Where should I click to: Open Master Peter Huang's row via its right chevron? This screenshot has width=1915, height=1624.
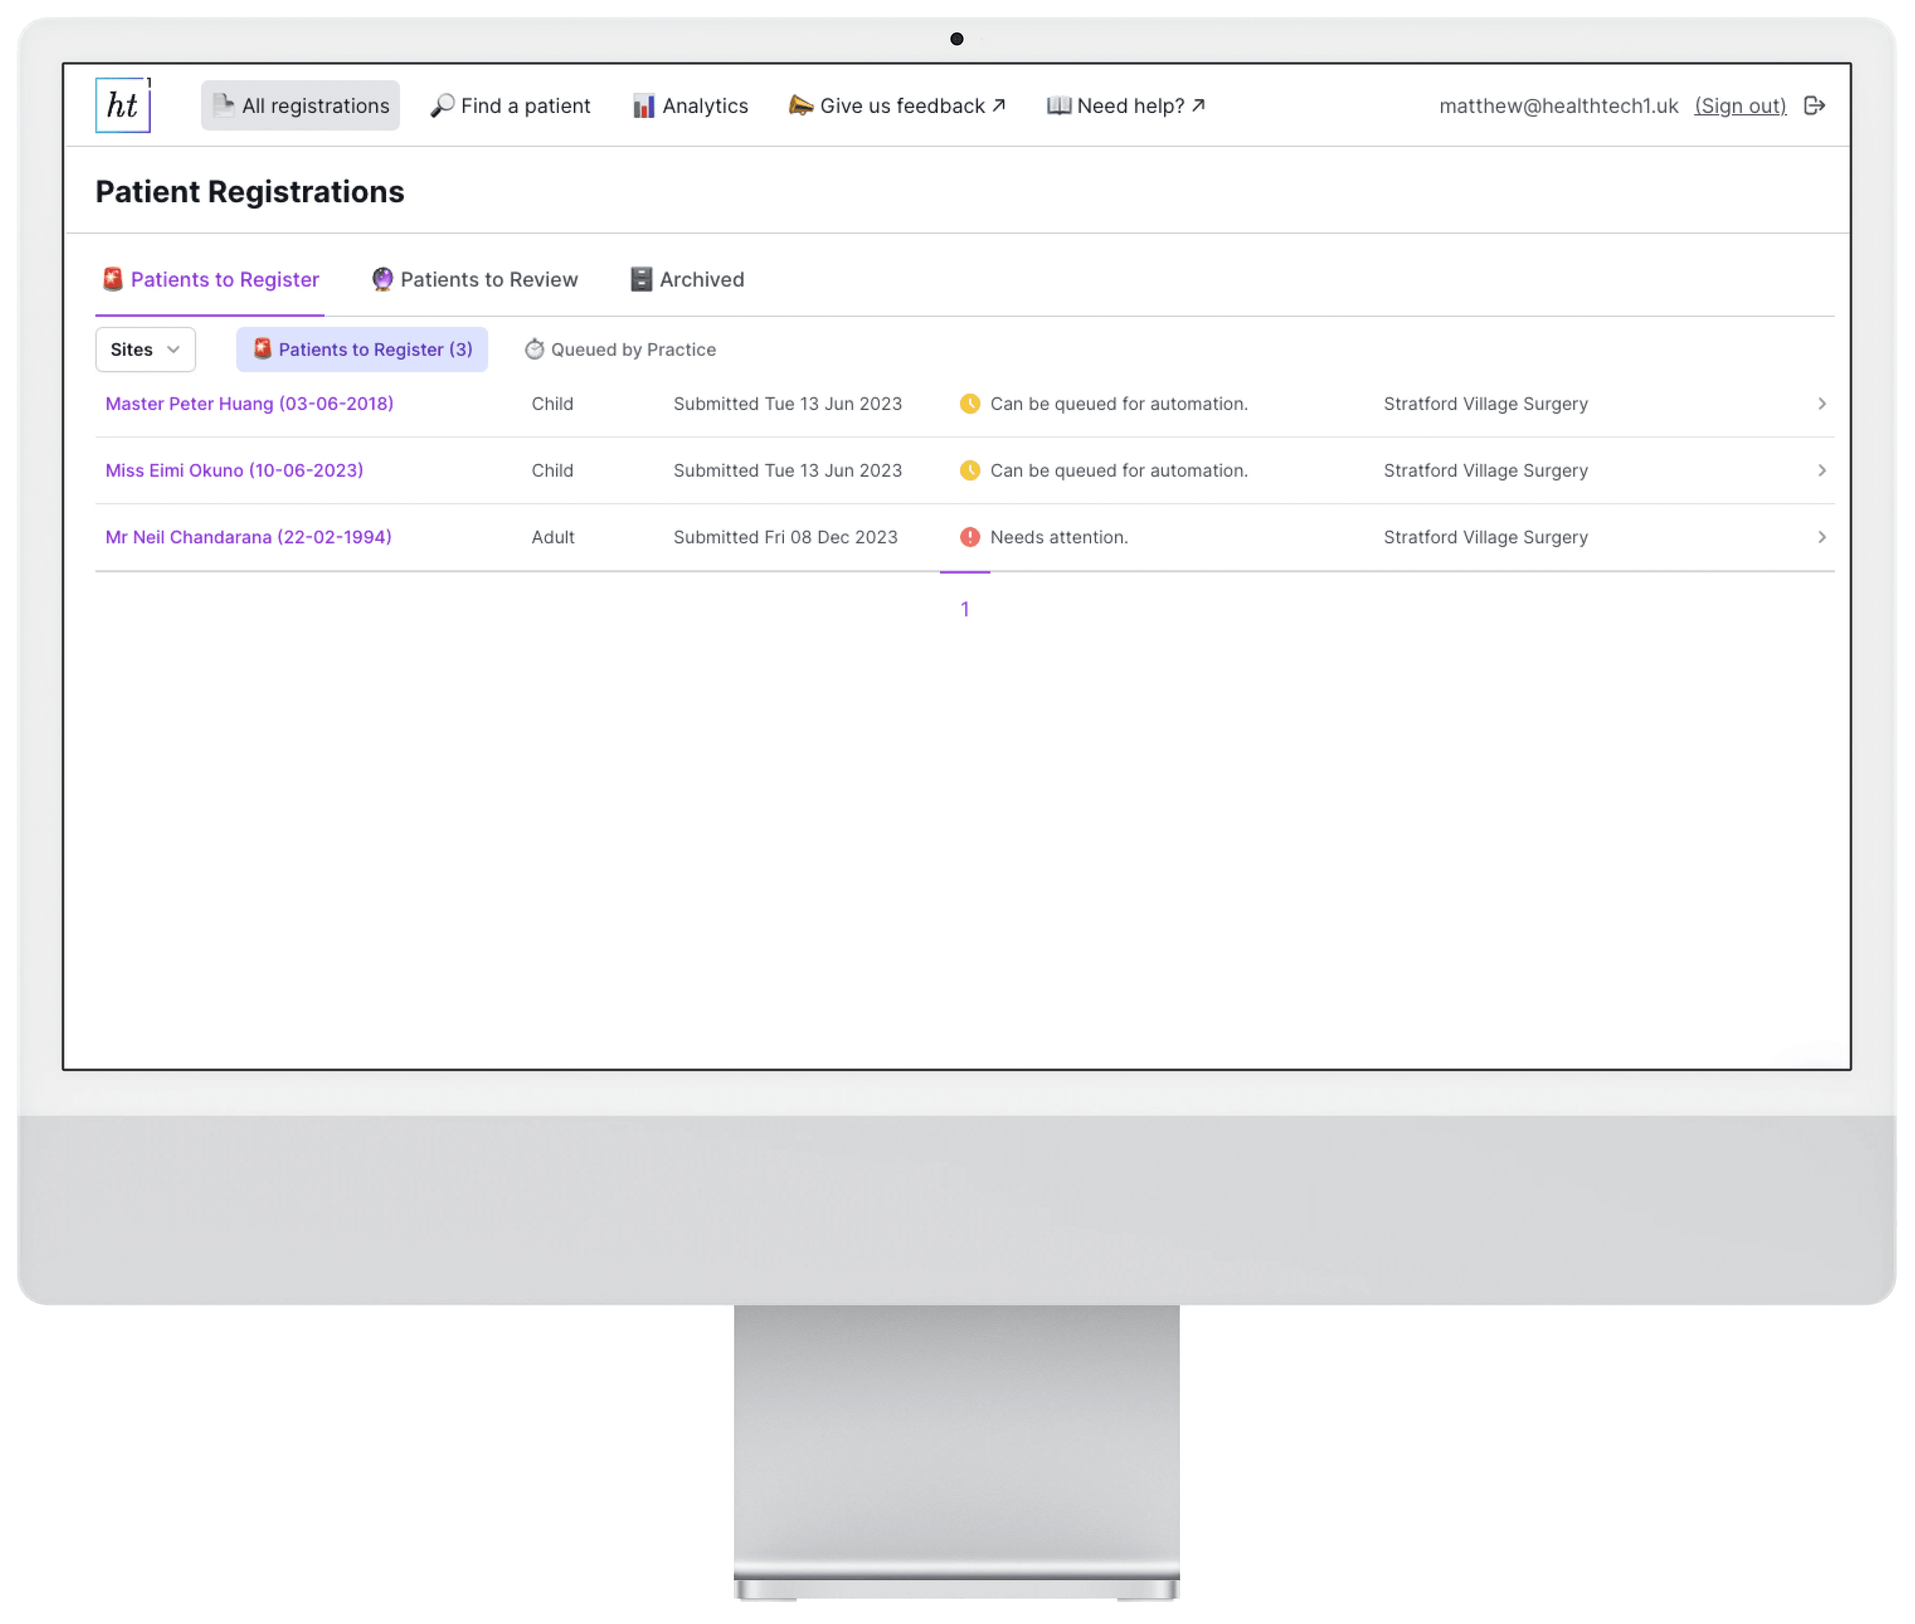pyautogui.click(x=1821, y=403)
